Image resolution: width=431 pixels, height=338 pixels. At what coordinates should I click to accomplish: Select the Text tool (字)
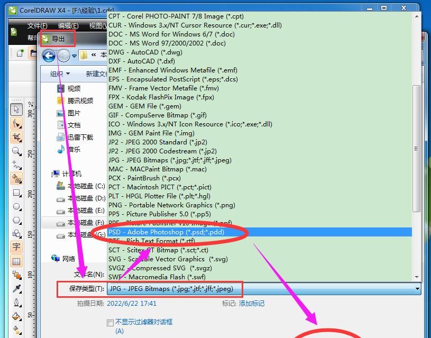point(16,246)
